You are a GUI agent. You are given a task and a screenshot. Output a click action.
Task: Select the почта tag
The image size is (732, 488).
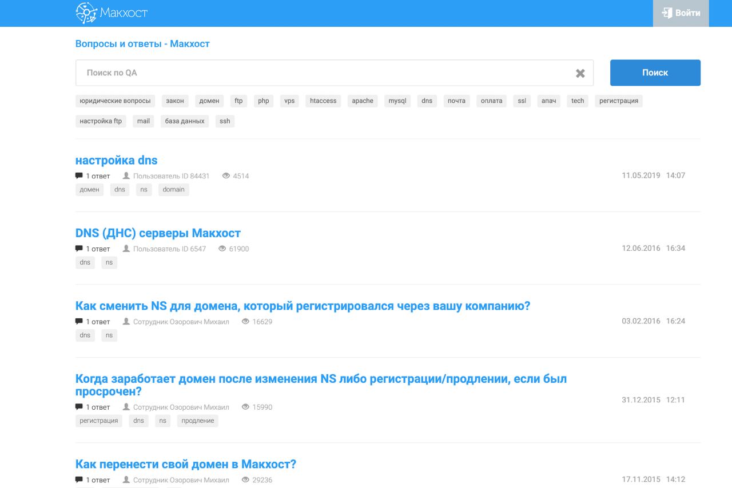[456, 101]
